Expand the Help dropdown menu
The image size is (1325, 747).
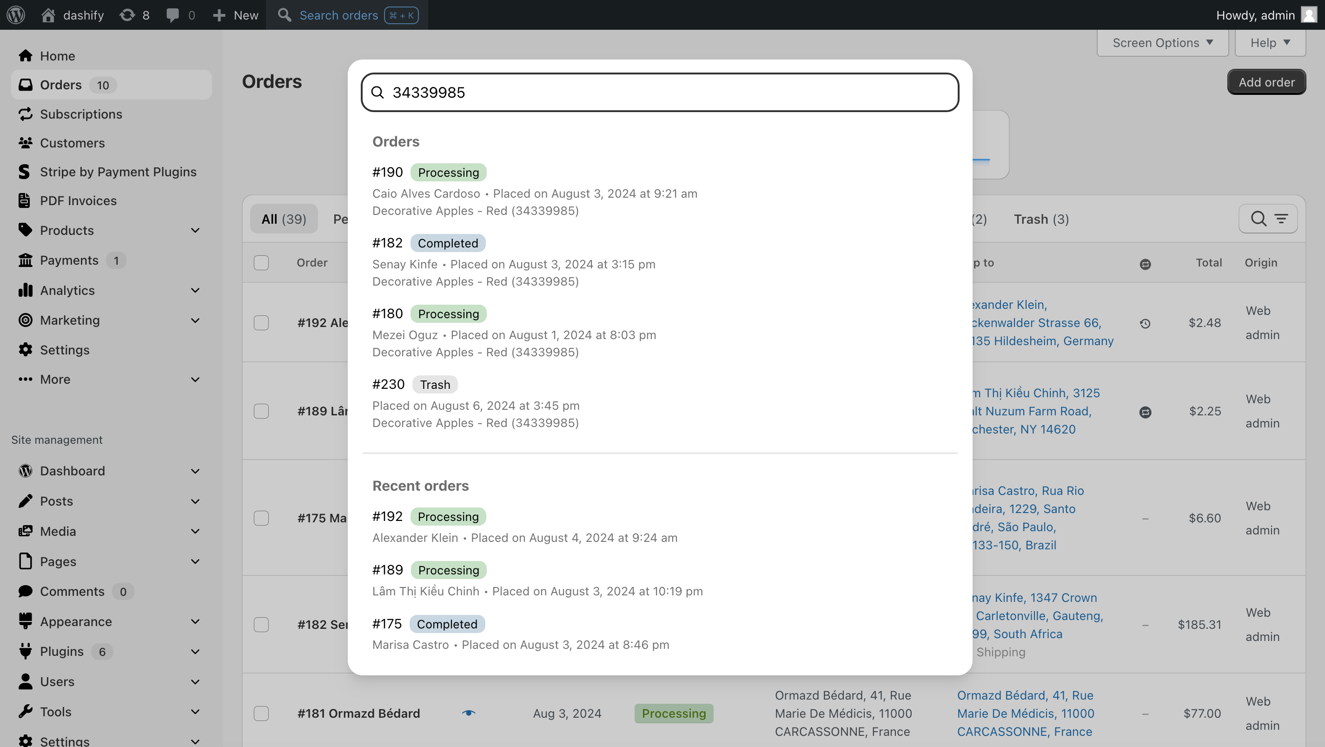[1271, 42]
